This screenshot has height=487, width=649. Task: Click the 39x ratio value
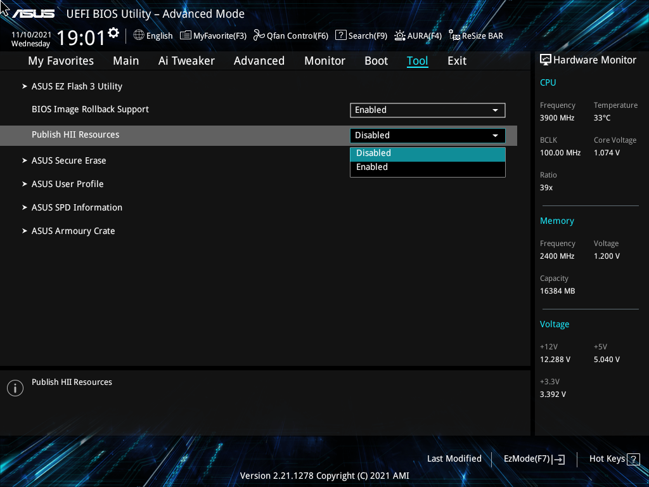point(546,188)
